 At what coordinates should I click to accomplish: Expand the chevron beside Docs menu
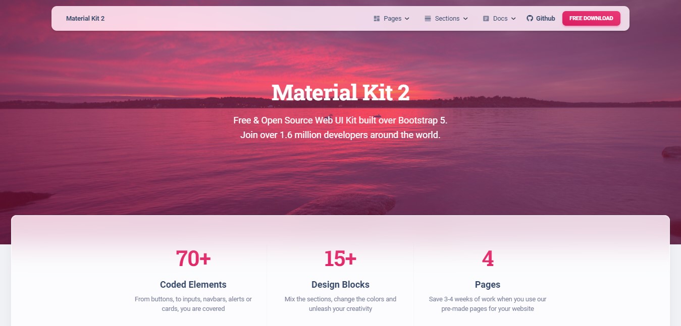click(x=513, y=19)
